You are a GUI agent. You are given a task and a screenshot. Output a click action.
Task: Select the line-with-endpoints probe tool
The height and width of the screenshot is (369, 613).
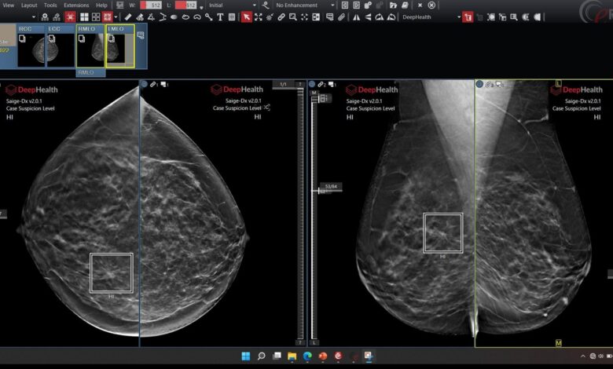(209, 16)
